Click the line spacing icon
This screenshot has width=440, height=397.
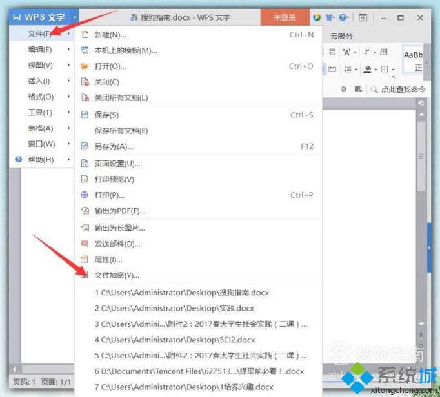coord(347,69)
